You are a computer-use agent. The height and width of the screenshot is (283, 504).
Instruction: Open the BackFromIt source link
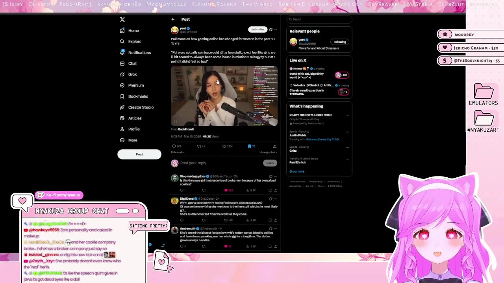click(186, 129)
